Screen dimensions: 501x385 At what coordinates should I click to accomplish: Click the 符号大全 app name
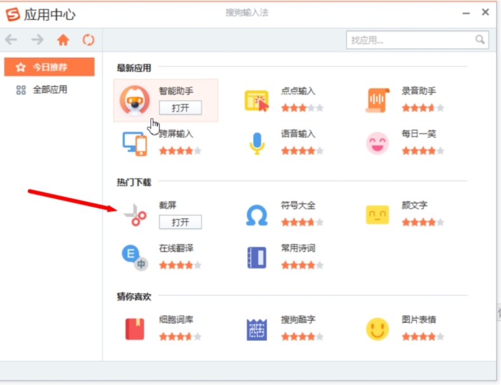coord(298,206)
